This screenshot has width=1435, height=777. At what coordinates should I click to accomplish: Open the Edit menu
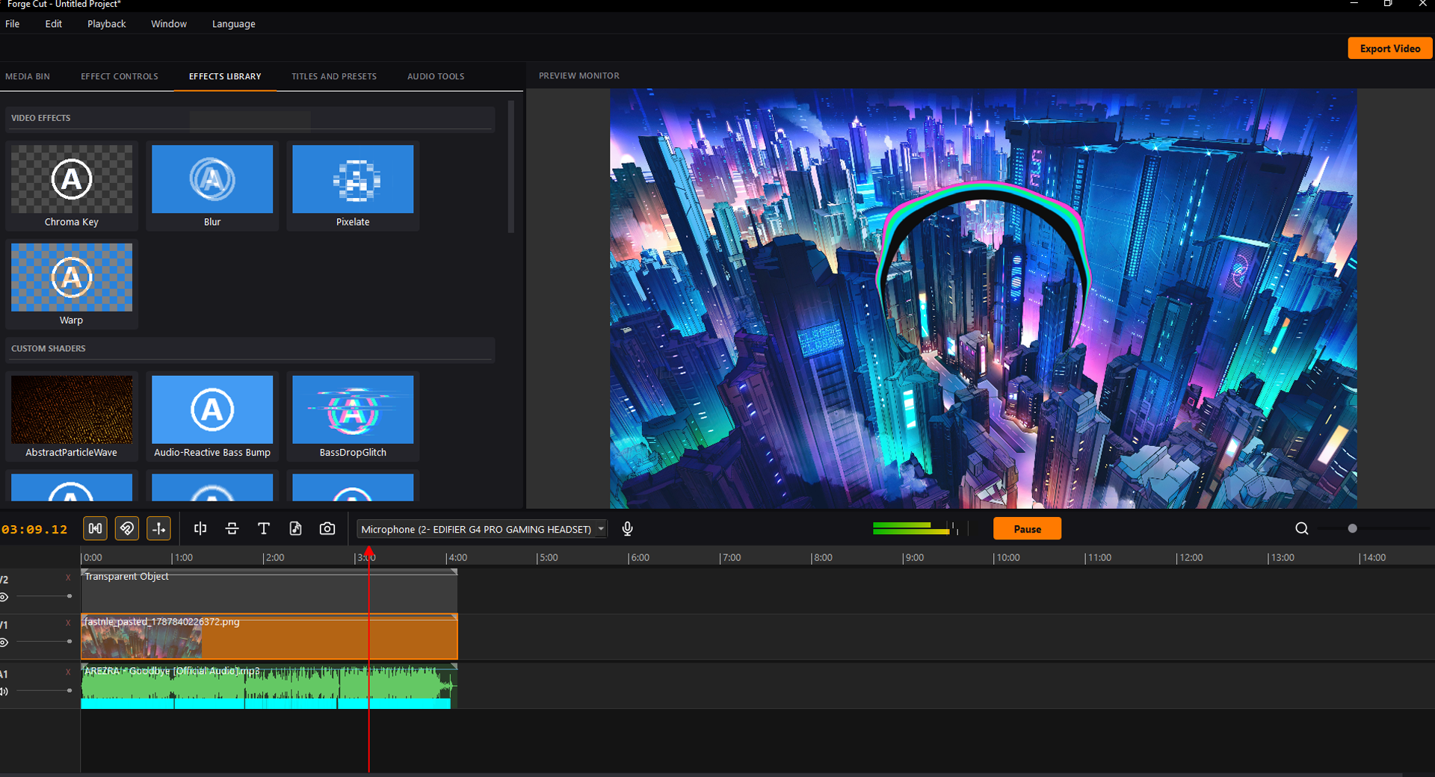[54, 24]
